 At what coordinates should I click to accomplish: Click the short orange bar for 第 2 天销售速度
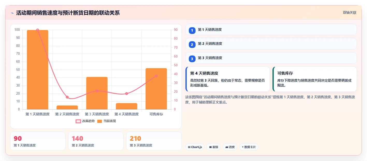coord(67,107)
